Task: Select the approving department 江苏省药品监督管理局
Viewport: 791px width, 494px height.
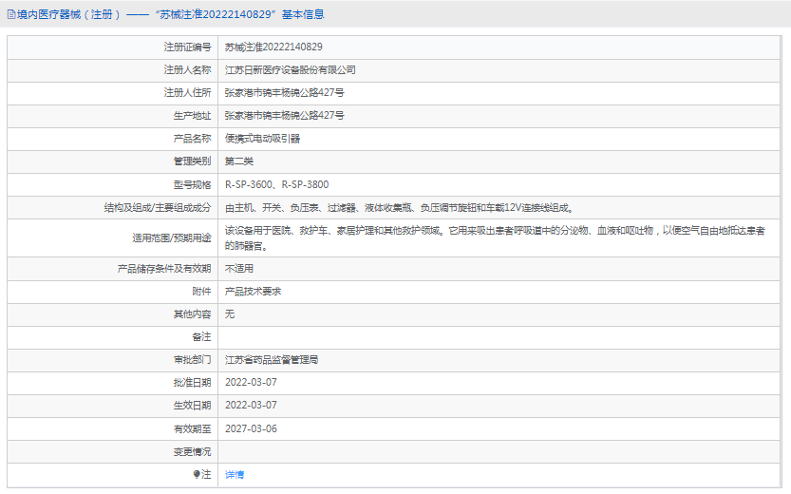Action: point(272,360)
